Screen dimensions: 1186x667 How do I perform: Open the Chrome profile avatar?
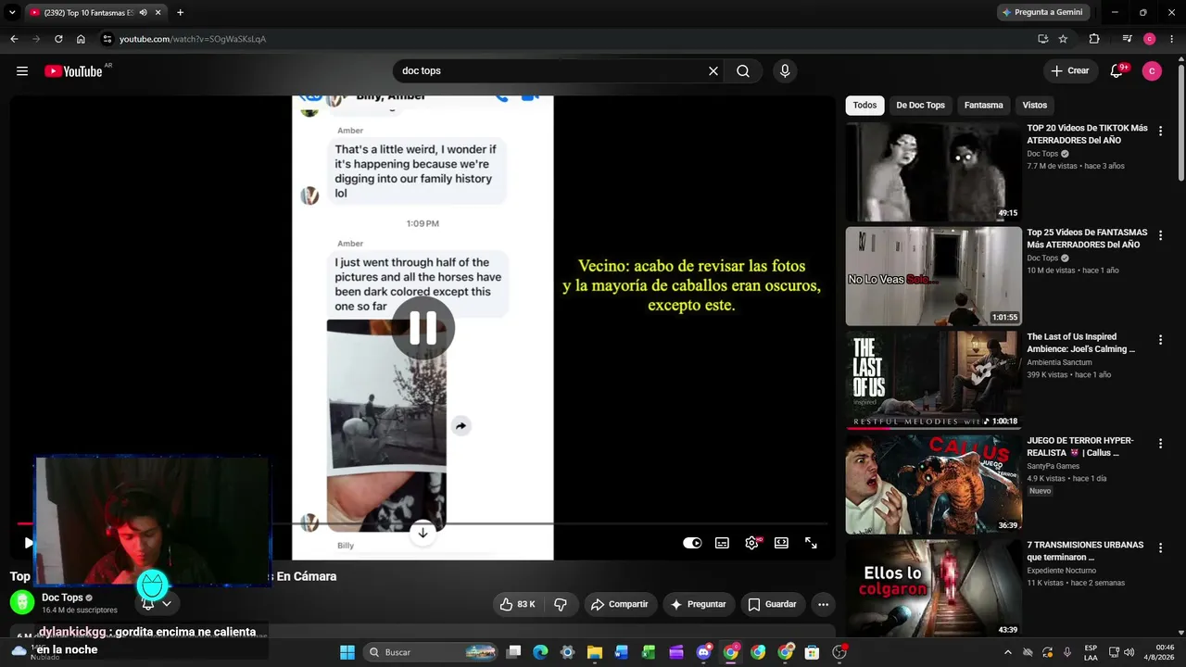[1150, 39]
